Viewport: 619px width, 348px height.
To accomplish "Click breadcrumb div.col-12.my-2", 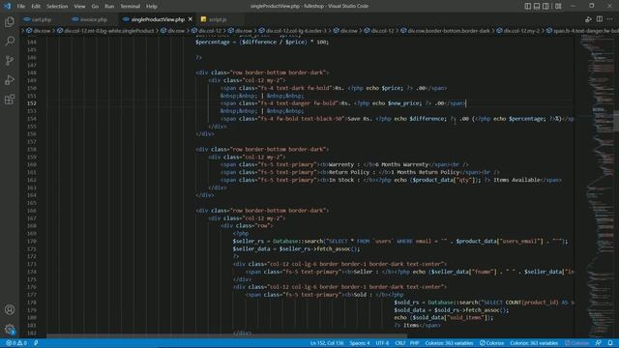I will [518, 31].
